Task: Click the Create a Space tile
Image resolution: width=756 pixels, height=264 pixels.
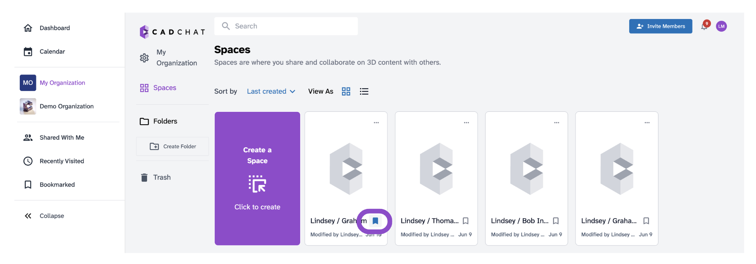Action: click(x=257, y=179)
